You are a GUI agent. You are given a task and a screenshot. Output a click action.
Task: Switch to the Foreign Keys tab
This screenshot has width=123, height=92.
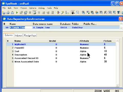click(x=30, y=36)
